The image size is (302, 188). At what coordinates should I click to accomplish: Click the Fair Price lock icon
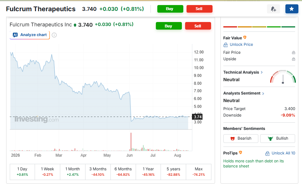tap(293, 52)
